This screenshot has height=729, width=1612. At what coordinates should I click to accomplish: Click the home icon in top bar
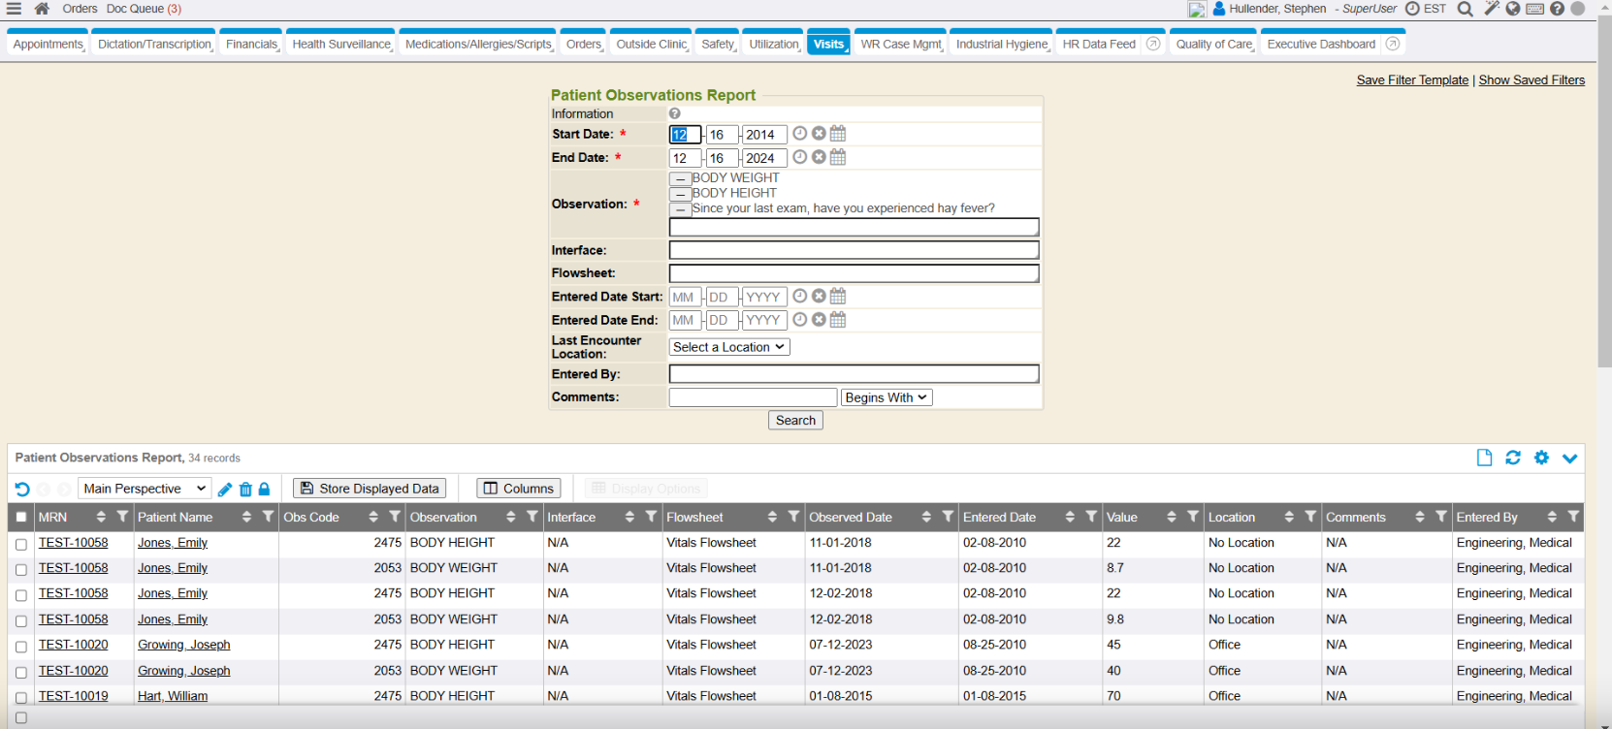[x=42, y=9]
